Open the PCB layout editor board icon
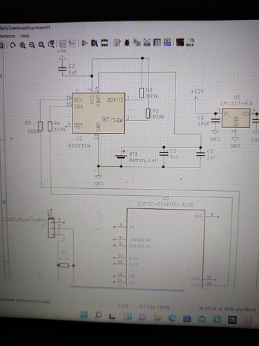 (x=180, y=42)
